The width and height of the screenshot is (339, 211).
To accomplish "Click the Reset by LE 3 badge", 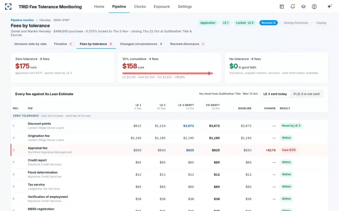I will 291,126.
